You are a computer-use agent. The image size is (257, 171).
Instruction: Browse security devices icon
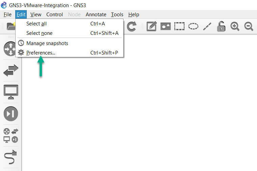[x=11, y=114]
